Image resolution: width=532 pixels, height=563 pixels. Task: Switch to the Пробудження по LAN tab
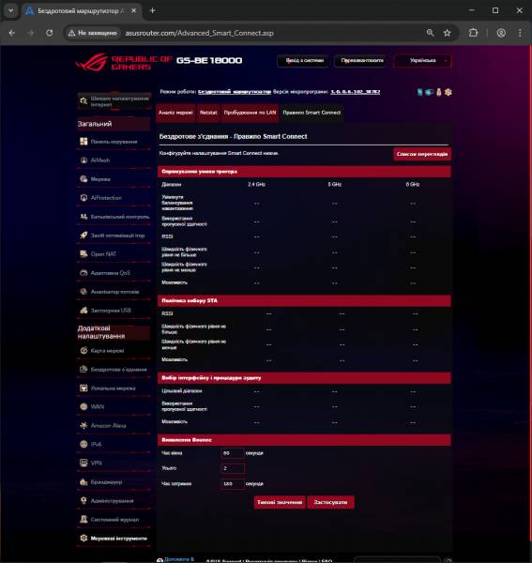tap(250, 113)
